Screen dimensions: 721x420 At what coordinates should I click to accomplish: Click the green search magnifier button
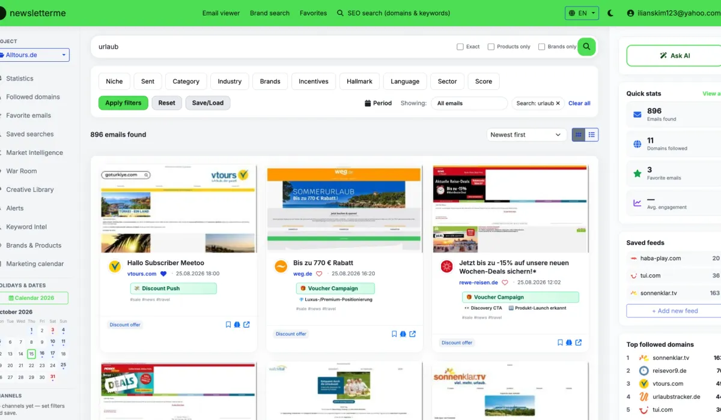pyautogui.click(x=586, y=46)
